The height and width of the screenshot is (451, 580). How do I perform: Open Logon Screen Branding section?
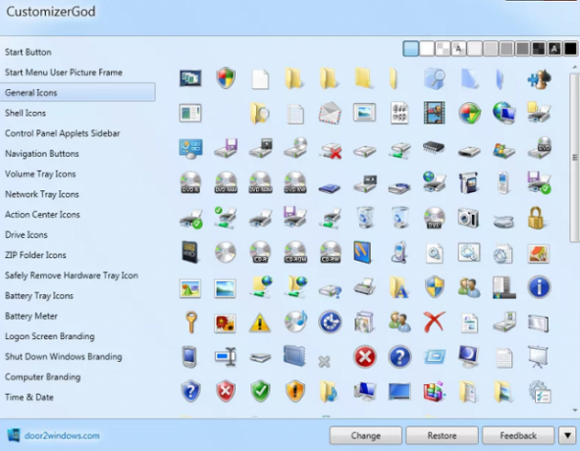pyautogui.click(x=50, y=336)
